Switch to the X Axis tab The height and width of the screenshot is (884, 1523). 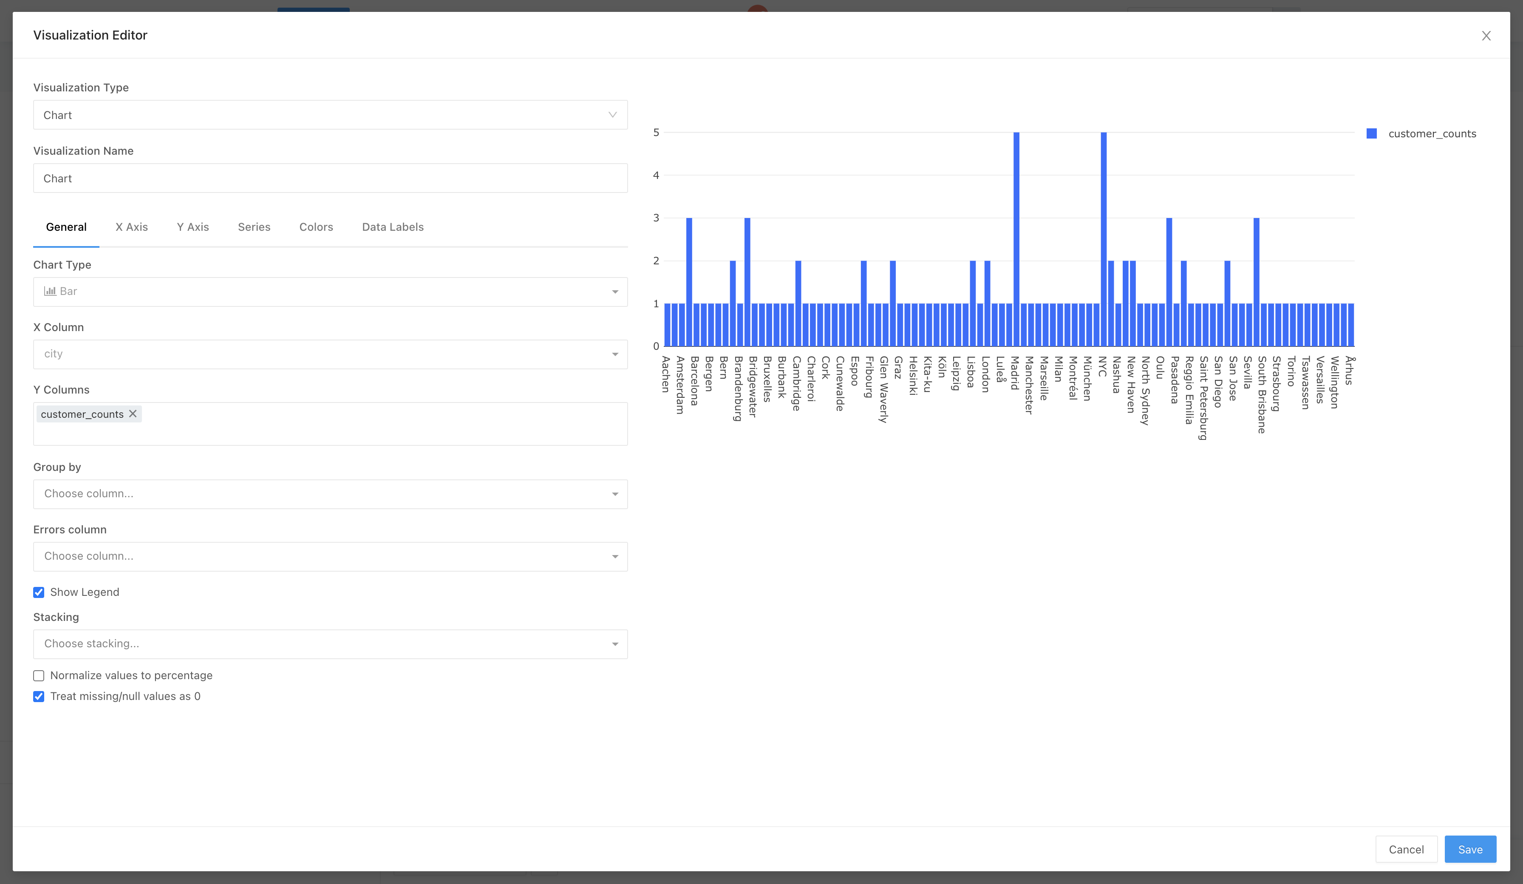(132, 227)
